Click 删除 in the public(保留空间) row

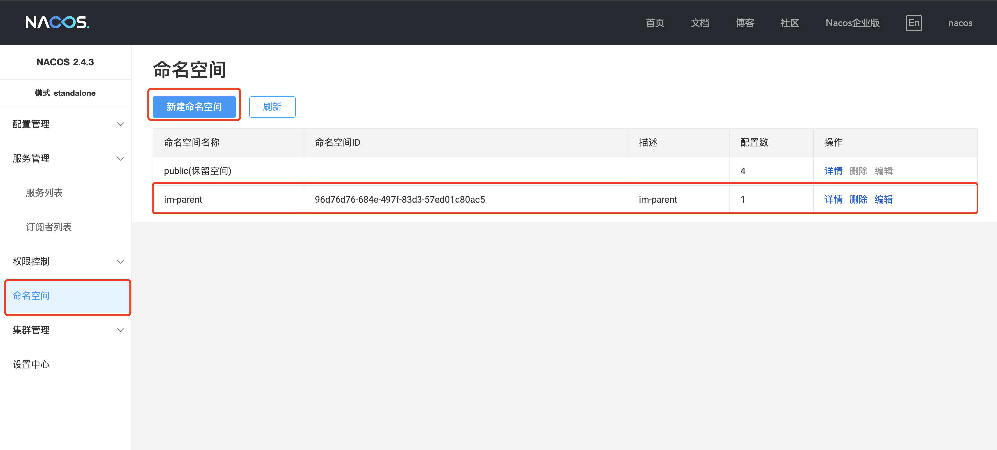pyautogui.click(x=858, y=170)
